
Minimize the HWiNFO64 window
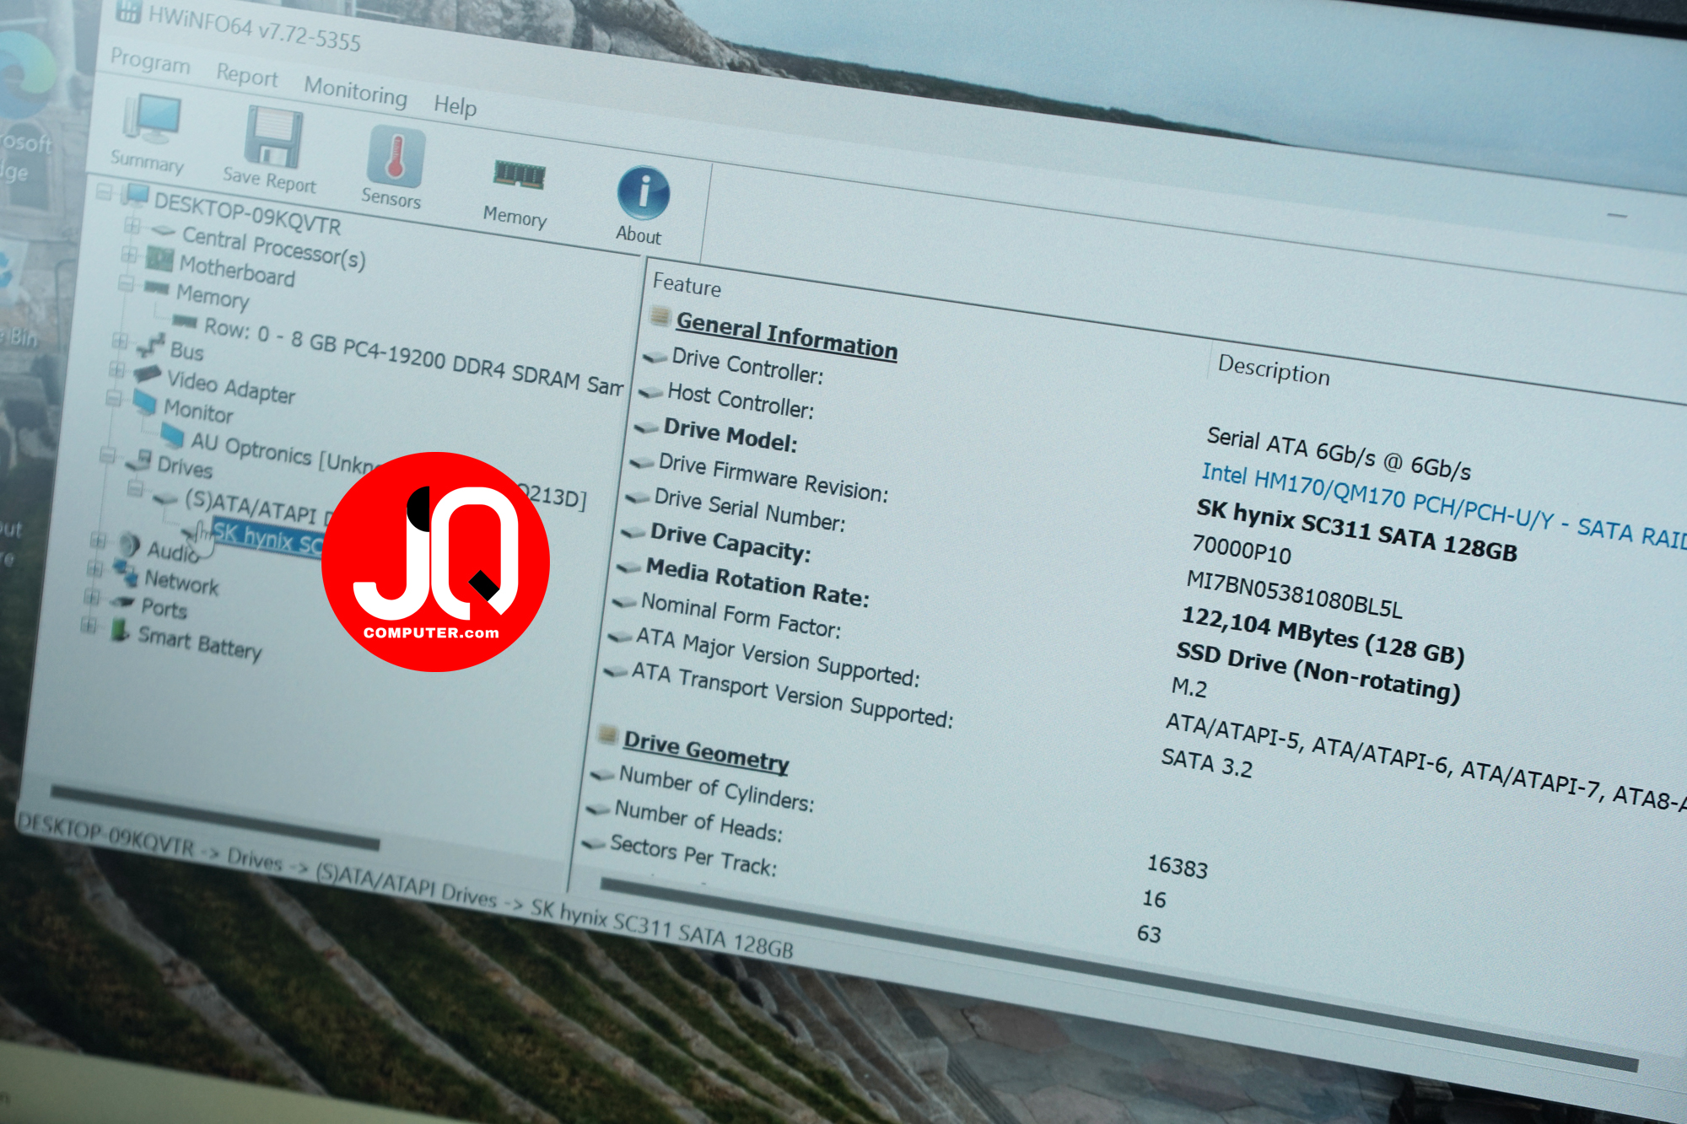point(1616,216)
